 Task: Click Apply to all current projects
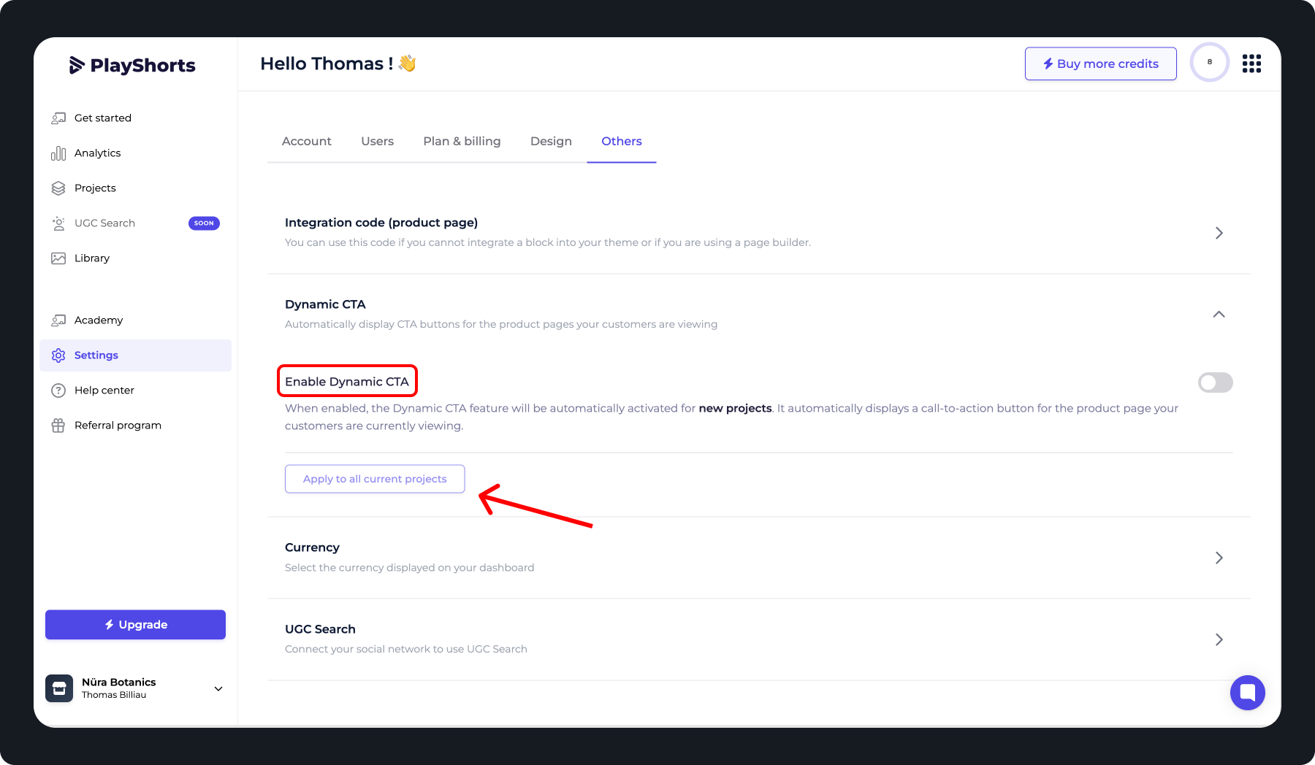(x=375, y=479)
